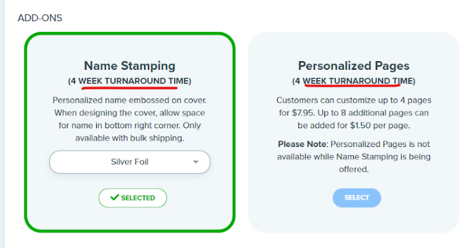The width and height of the screenshot is (468, 248).
Task: Click the '$1.50 per page' text line
Action: pyautogui.click(x=354, y=125)
